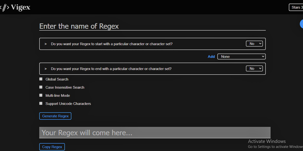Click the 'end with a particular character' question text

tap(111, 69)
